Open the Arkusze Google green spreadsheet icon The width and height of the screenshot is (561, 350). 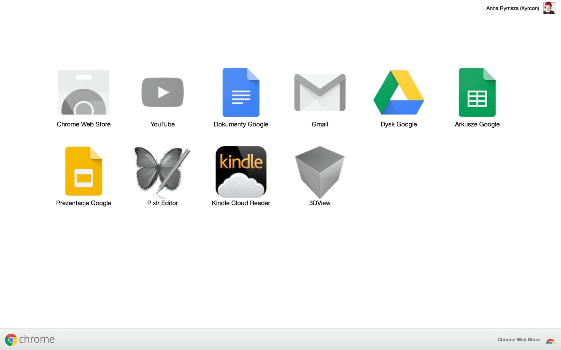[477, 92]
